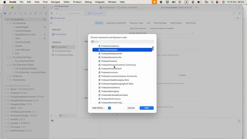Click the add target plus button at the bottom

51,116
